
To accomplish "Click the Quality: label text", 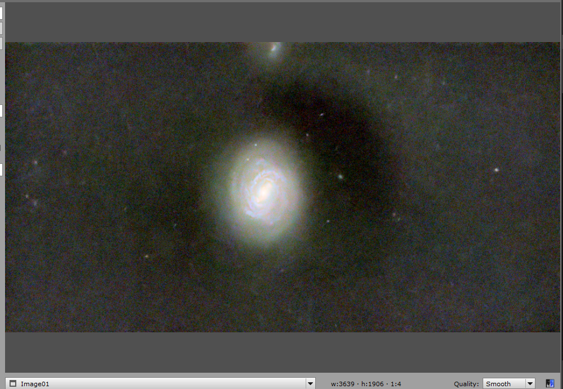I will coord(466,383).
